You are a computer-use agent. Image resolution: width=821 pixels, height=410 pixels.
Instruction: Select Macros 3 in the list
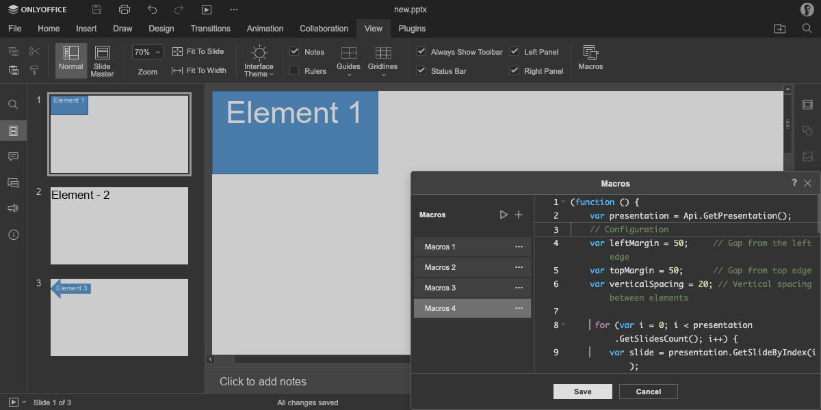click(472, 288)
